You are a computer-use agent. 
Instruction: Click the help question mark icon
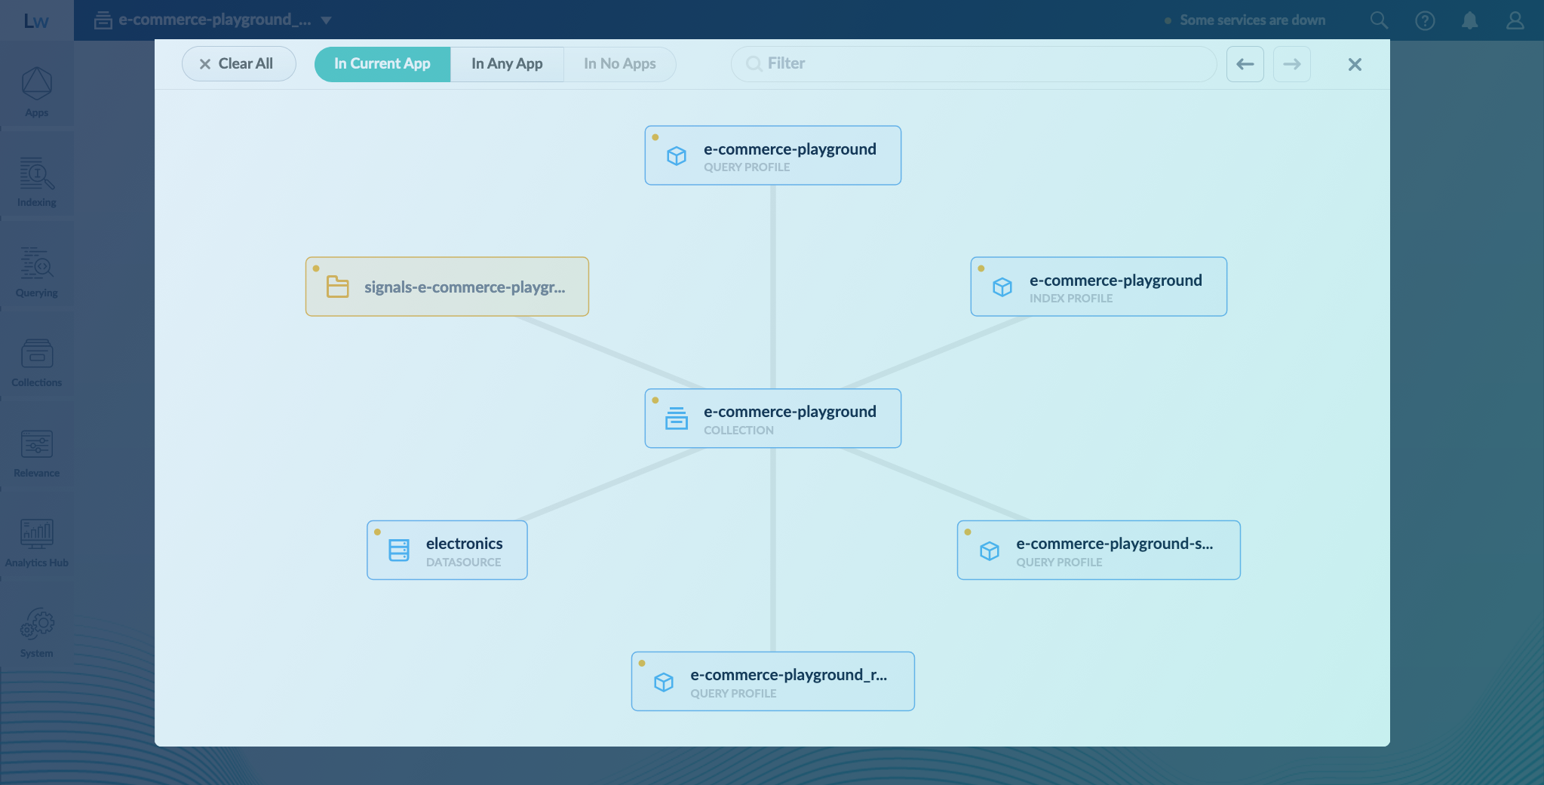[x=1425, y=20]
